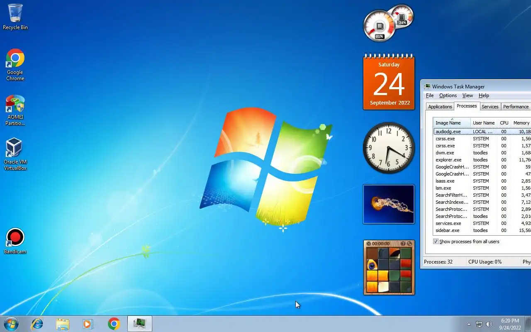Launch Chrome from the taskbar
The image size is (531, 332).
[x=114, y=324]
